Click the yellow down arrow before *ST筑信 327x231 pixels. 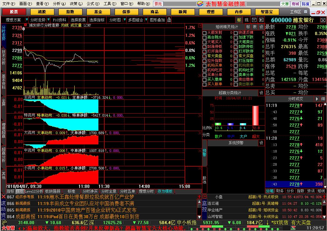tap(268, 223)
